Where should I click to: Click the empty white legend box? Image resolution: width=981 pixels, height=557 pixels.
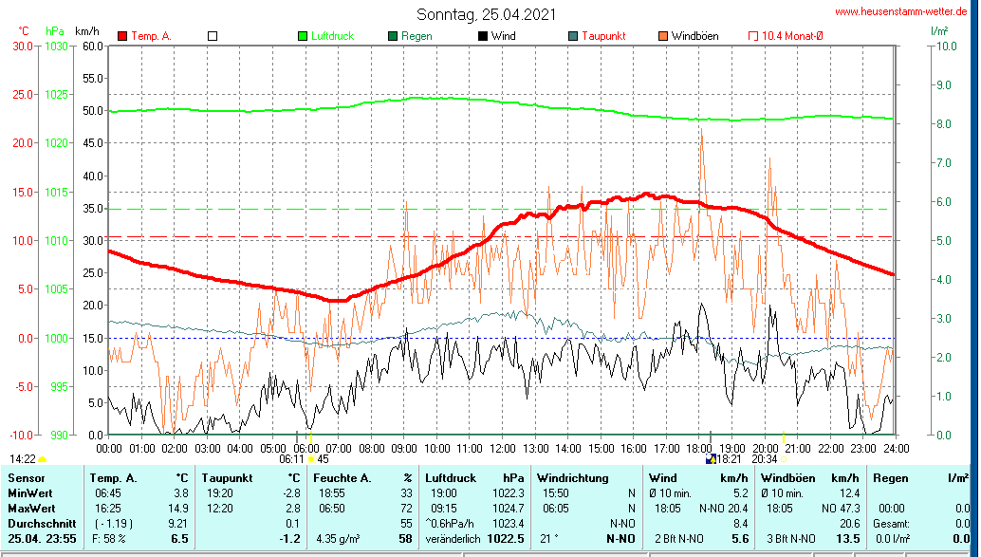click(x=213, y=36)
